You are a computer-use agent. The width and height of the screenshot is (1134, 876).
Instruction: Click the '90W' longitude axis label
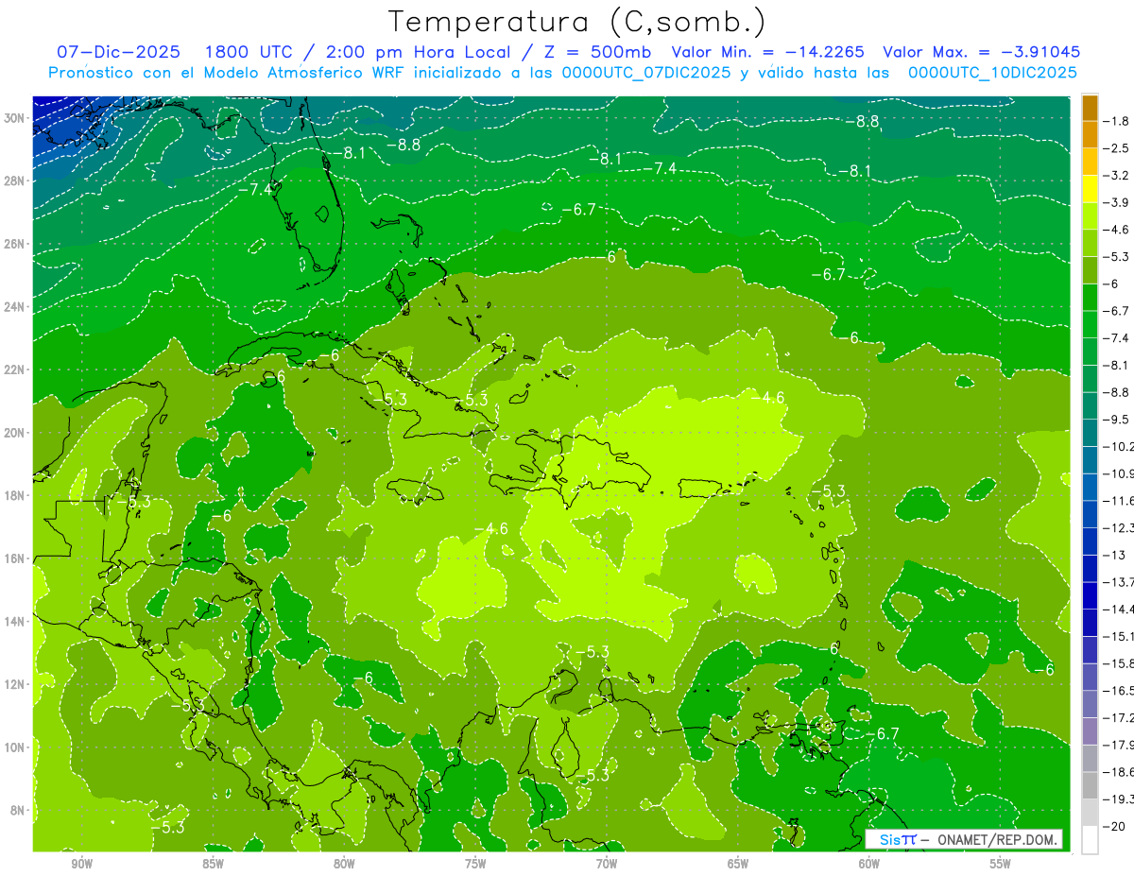(81, 864)
